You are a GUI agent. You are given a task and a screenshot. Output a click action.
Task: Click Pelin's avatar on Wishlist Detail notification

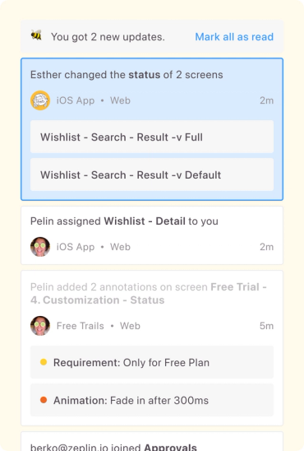[40, 247]
